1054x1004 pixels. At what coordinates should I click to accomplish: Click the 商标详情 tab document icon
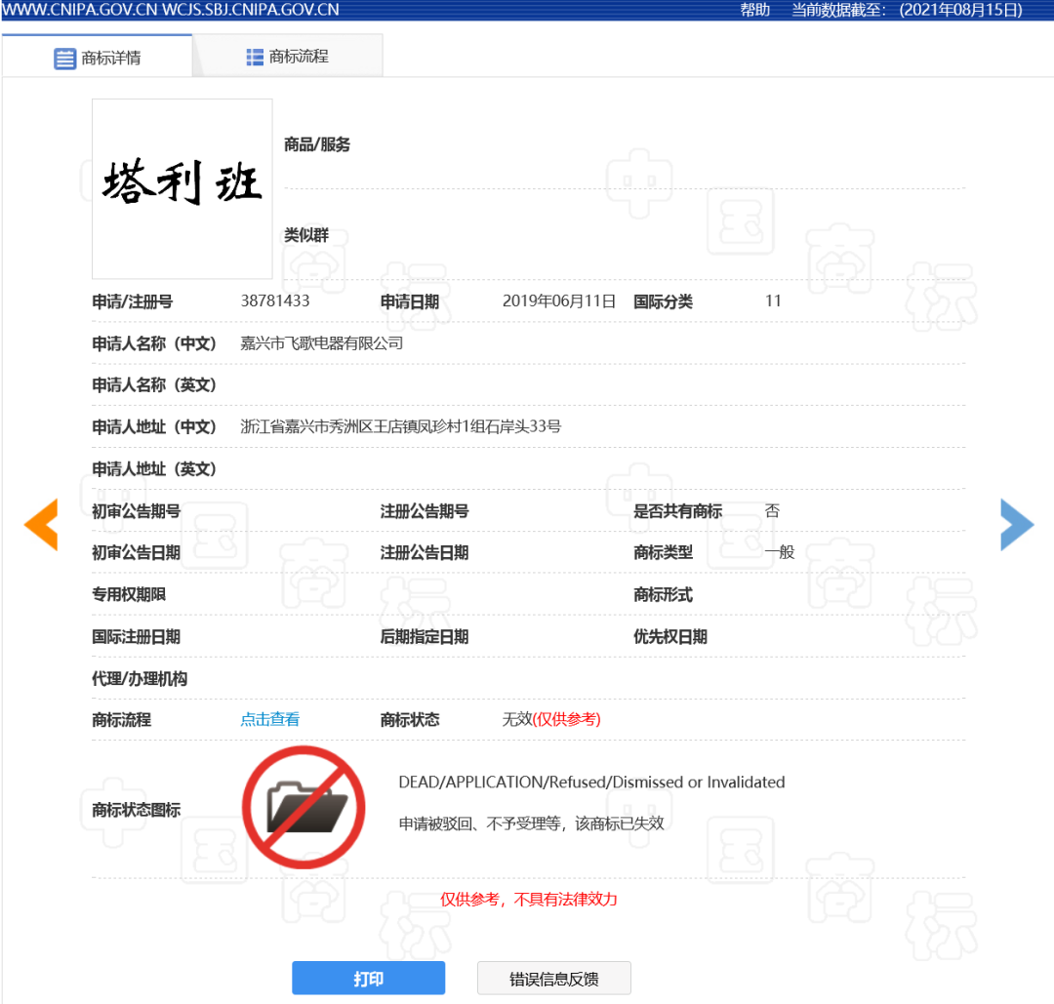click(x=64, y=59)
